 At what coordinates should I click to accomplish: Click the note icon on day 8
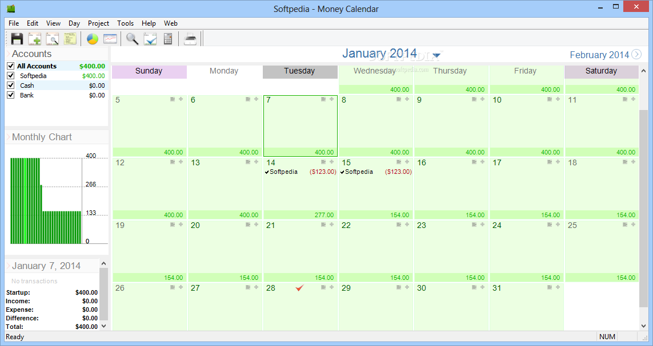pyautogui.click(x=399, y=99)
